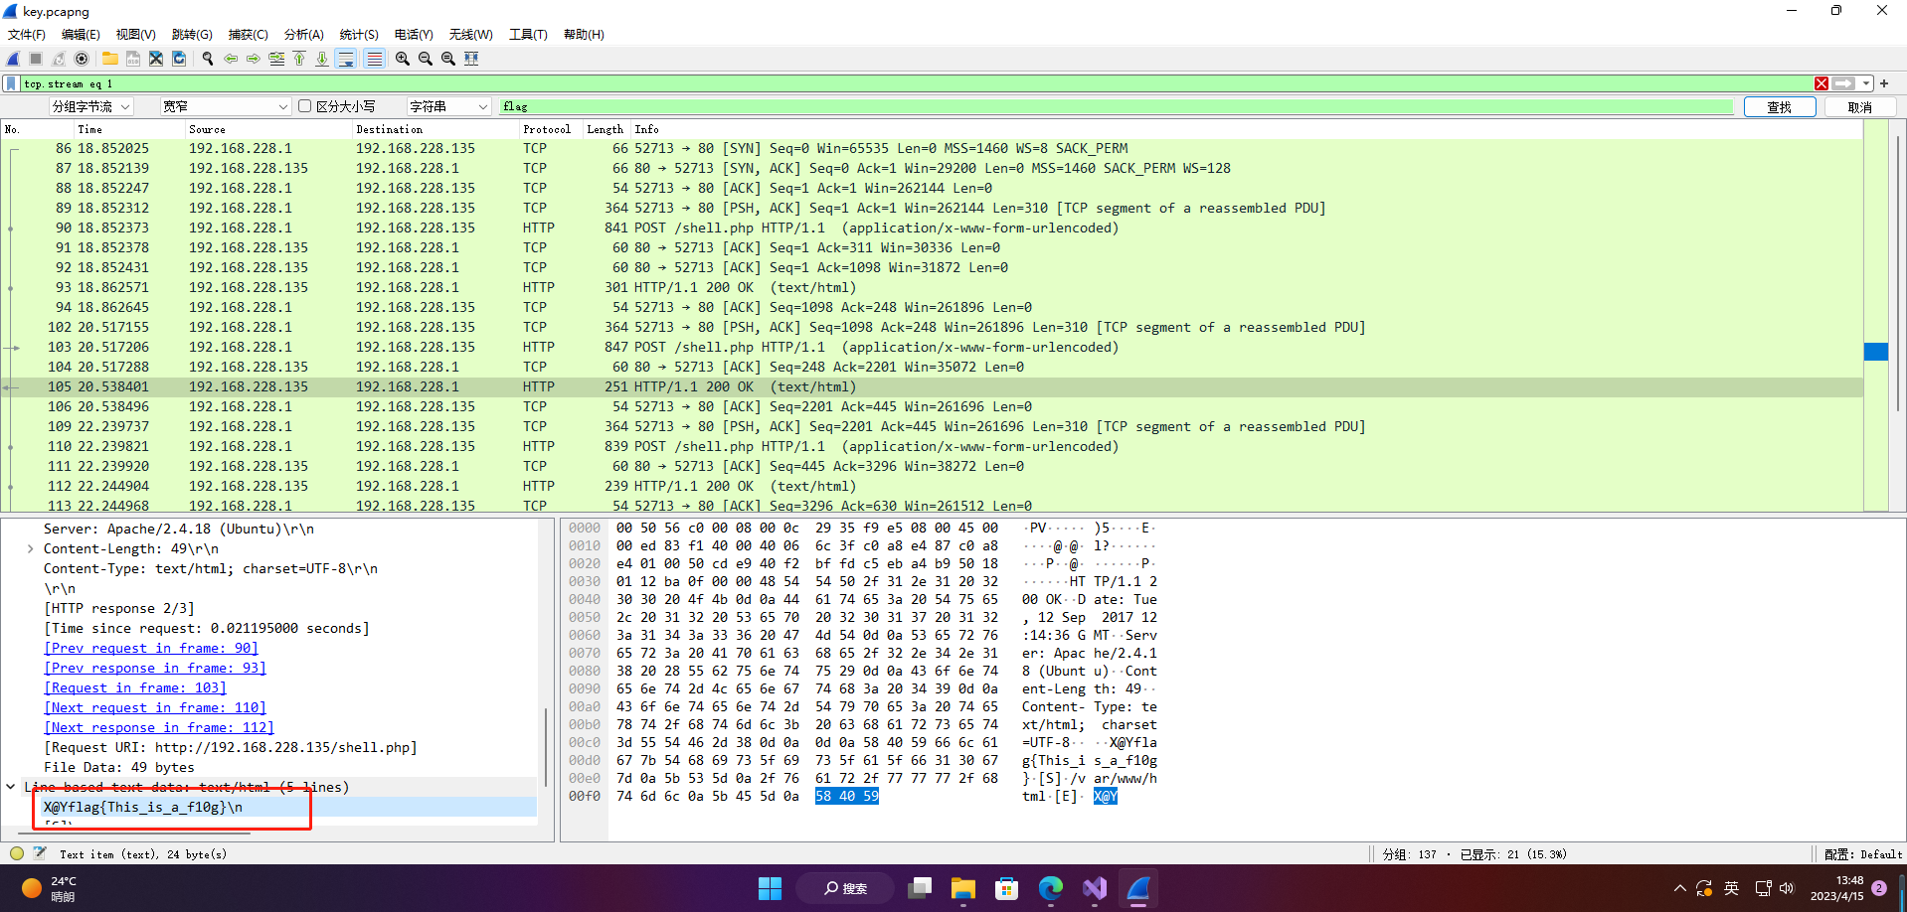This screenshot has height=912, width=1907.
Task: Select packet 112 HTTP/1.1 200 OK row
Action: click(933, 486)
